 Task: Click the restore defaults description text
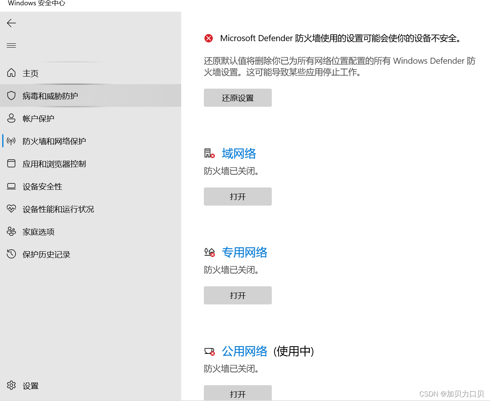(340, 66)
